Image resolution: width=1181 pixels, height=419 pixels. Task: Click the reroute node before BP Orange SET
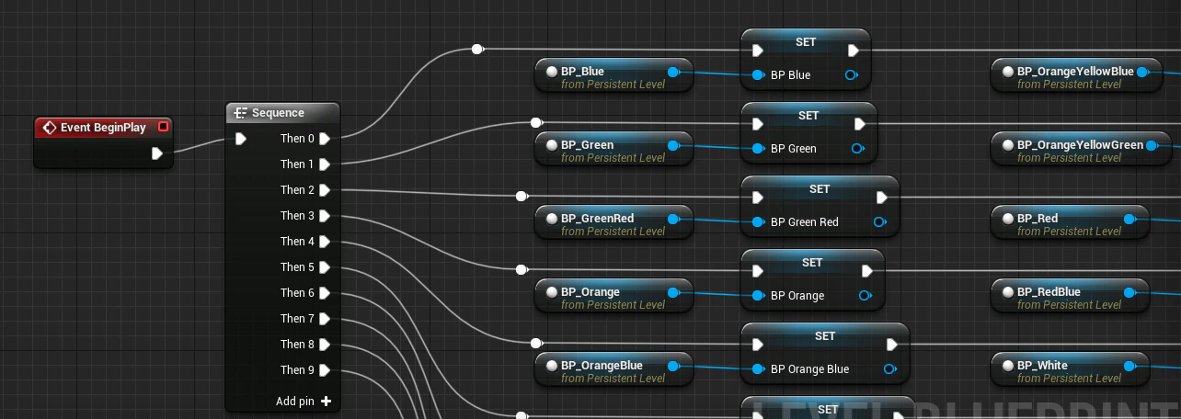522,269
